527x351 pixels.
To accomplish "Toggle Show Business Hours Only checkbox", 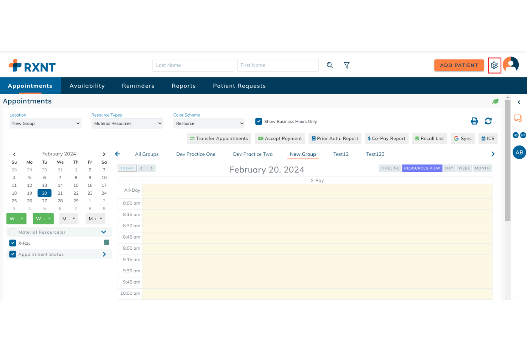I will 259,121.
